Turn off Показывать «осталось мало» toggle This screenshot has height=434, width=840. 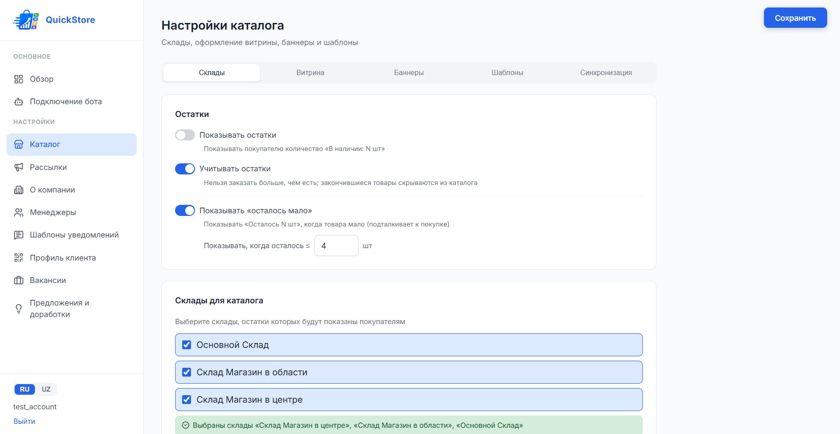click(185, 211)
